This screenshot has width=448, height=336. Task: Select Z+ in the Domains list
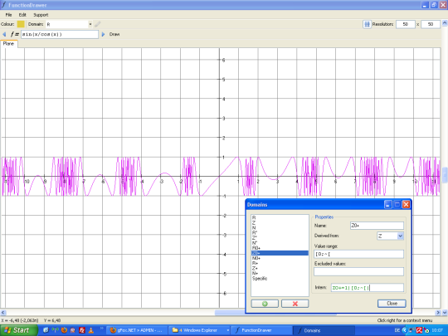coord(280,268)
